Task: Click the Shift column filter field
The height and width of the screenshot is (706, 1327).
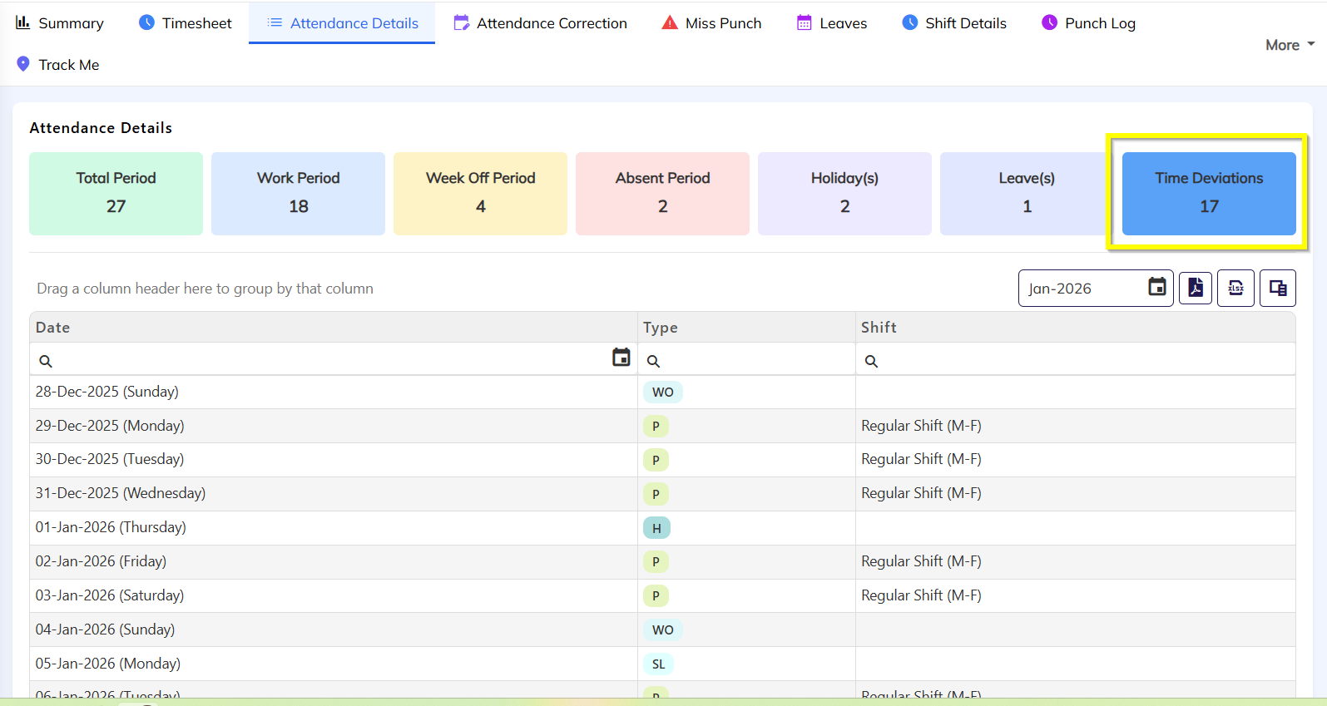Action: click(x=1076, y=360)
